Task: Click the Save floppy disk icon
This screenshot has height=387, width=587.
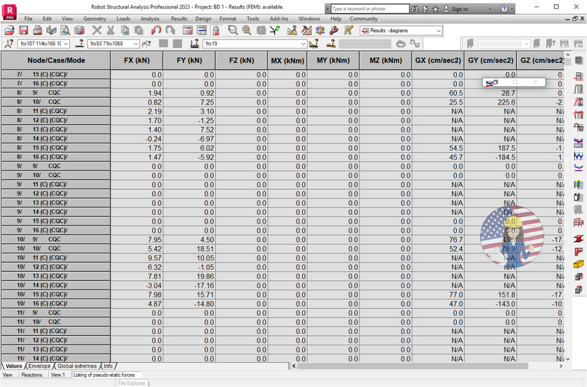Action: coord(24,30)
